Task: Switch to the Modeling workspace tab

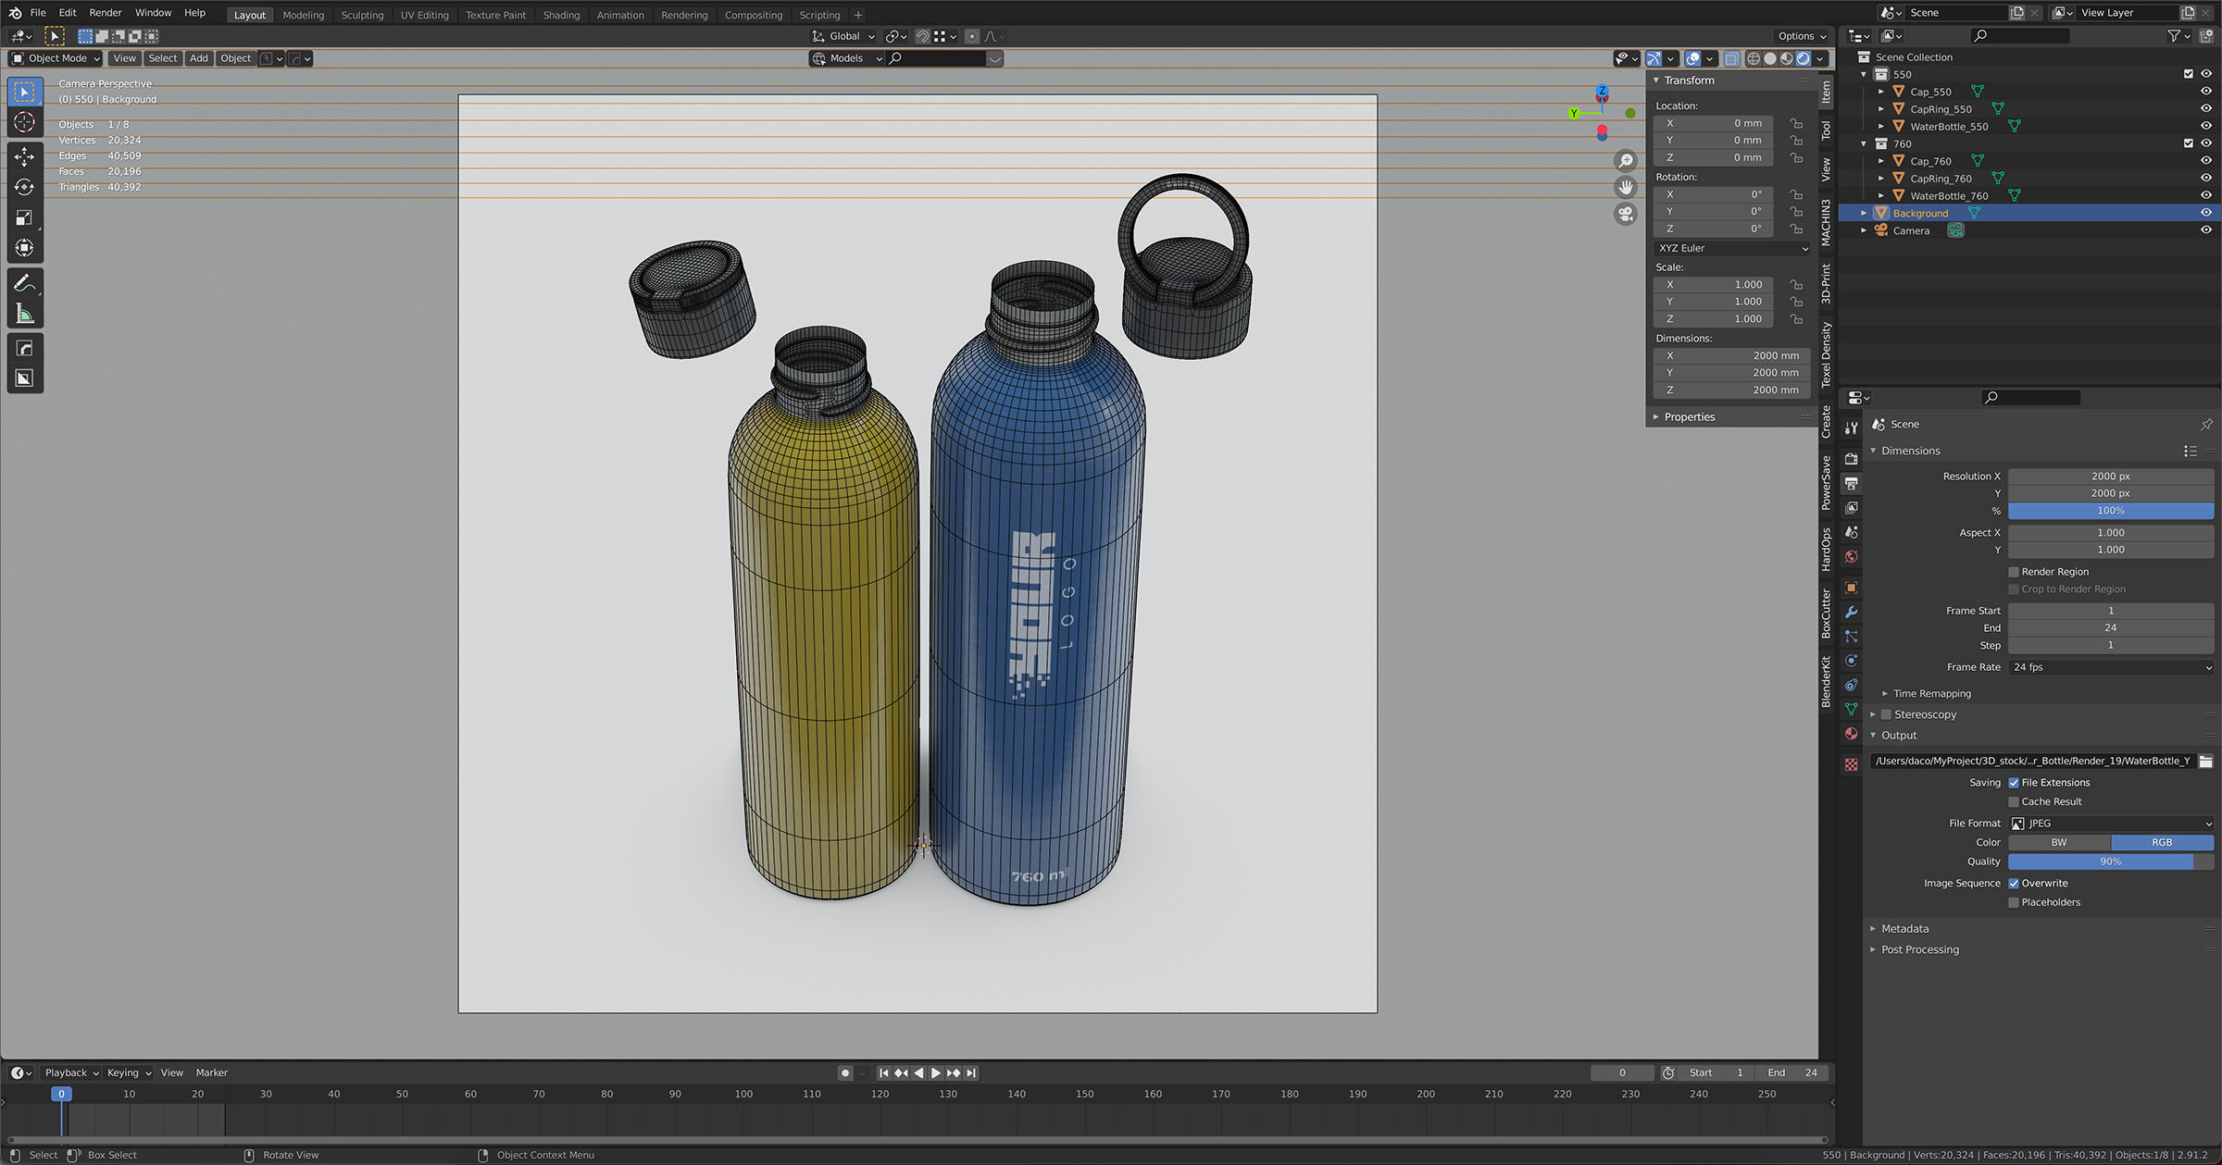Action: coord(304,15)
